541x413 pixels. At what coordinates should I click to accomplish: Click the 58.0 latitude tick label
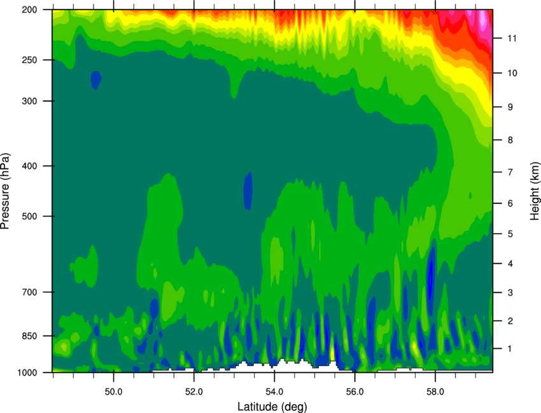435,392
